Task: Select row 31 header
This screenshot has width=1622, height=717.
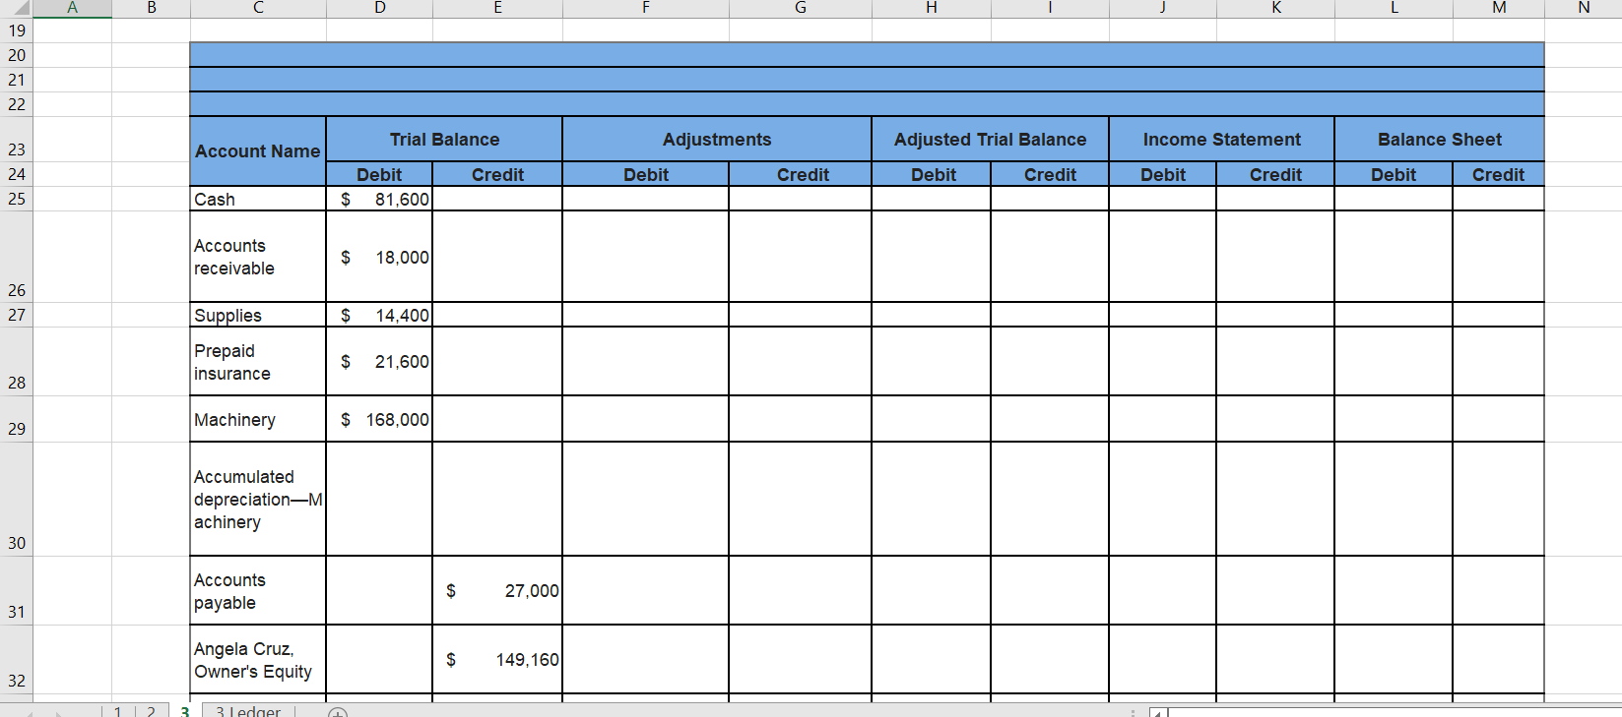Action: point(17,590)
